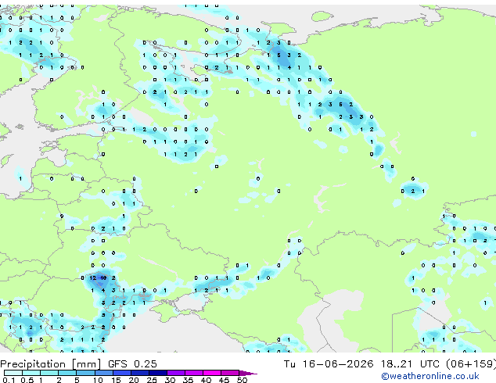496x383 pixels.
Task: Pick the 25–30 mm navy swatch
Action: tap(157, 373)
